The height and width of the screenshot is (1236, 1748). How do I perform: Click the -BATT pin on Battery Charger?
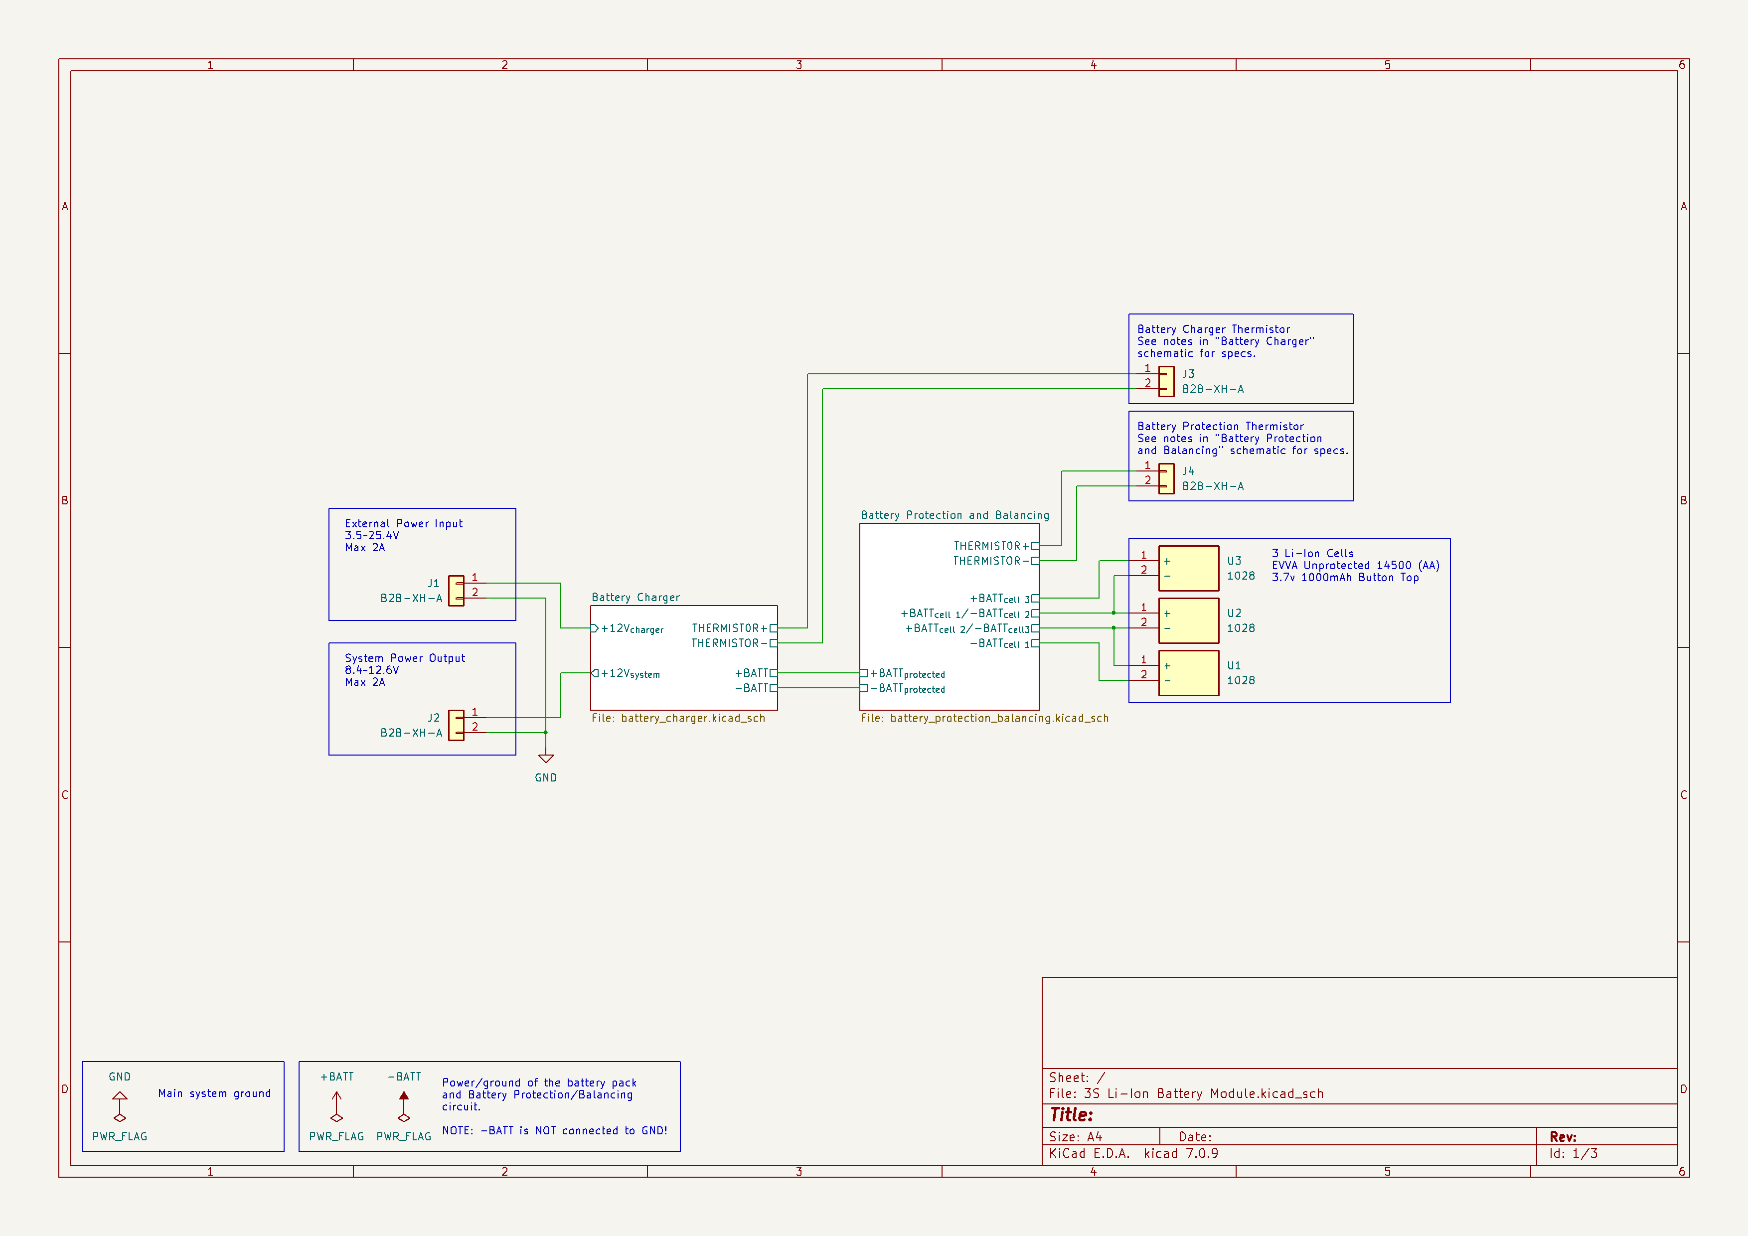click(756, 688)
